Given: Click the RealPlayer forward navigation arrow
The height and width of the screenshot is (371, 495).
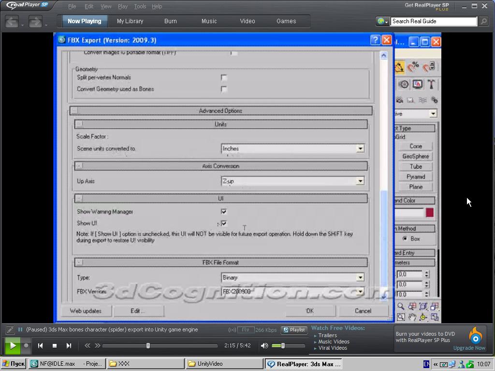Looking at the screenshot, I should 35,22.
